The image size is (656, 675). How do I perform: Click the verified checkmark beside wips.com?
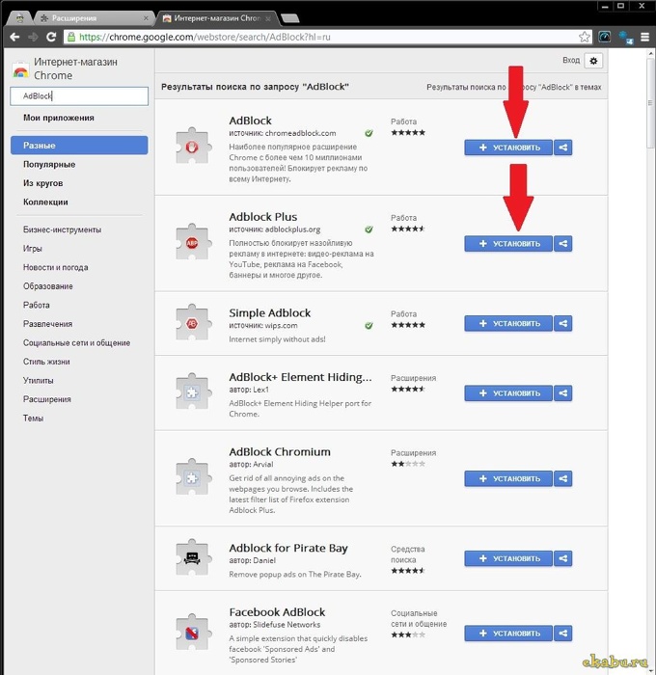[369, 326]
